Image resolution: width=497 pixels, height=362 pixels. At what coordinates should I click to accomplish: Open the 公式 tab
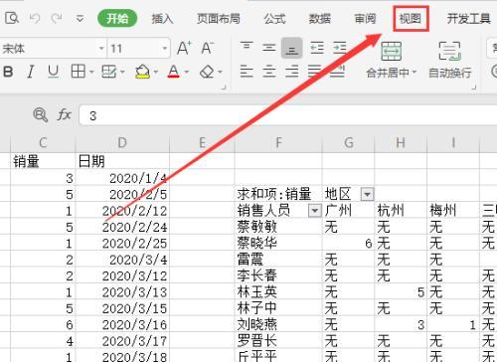pos(274,19)
